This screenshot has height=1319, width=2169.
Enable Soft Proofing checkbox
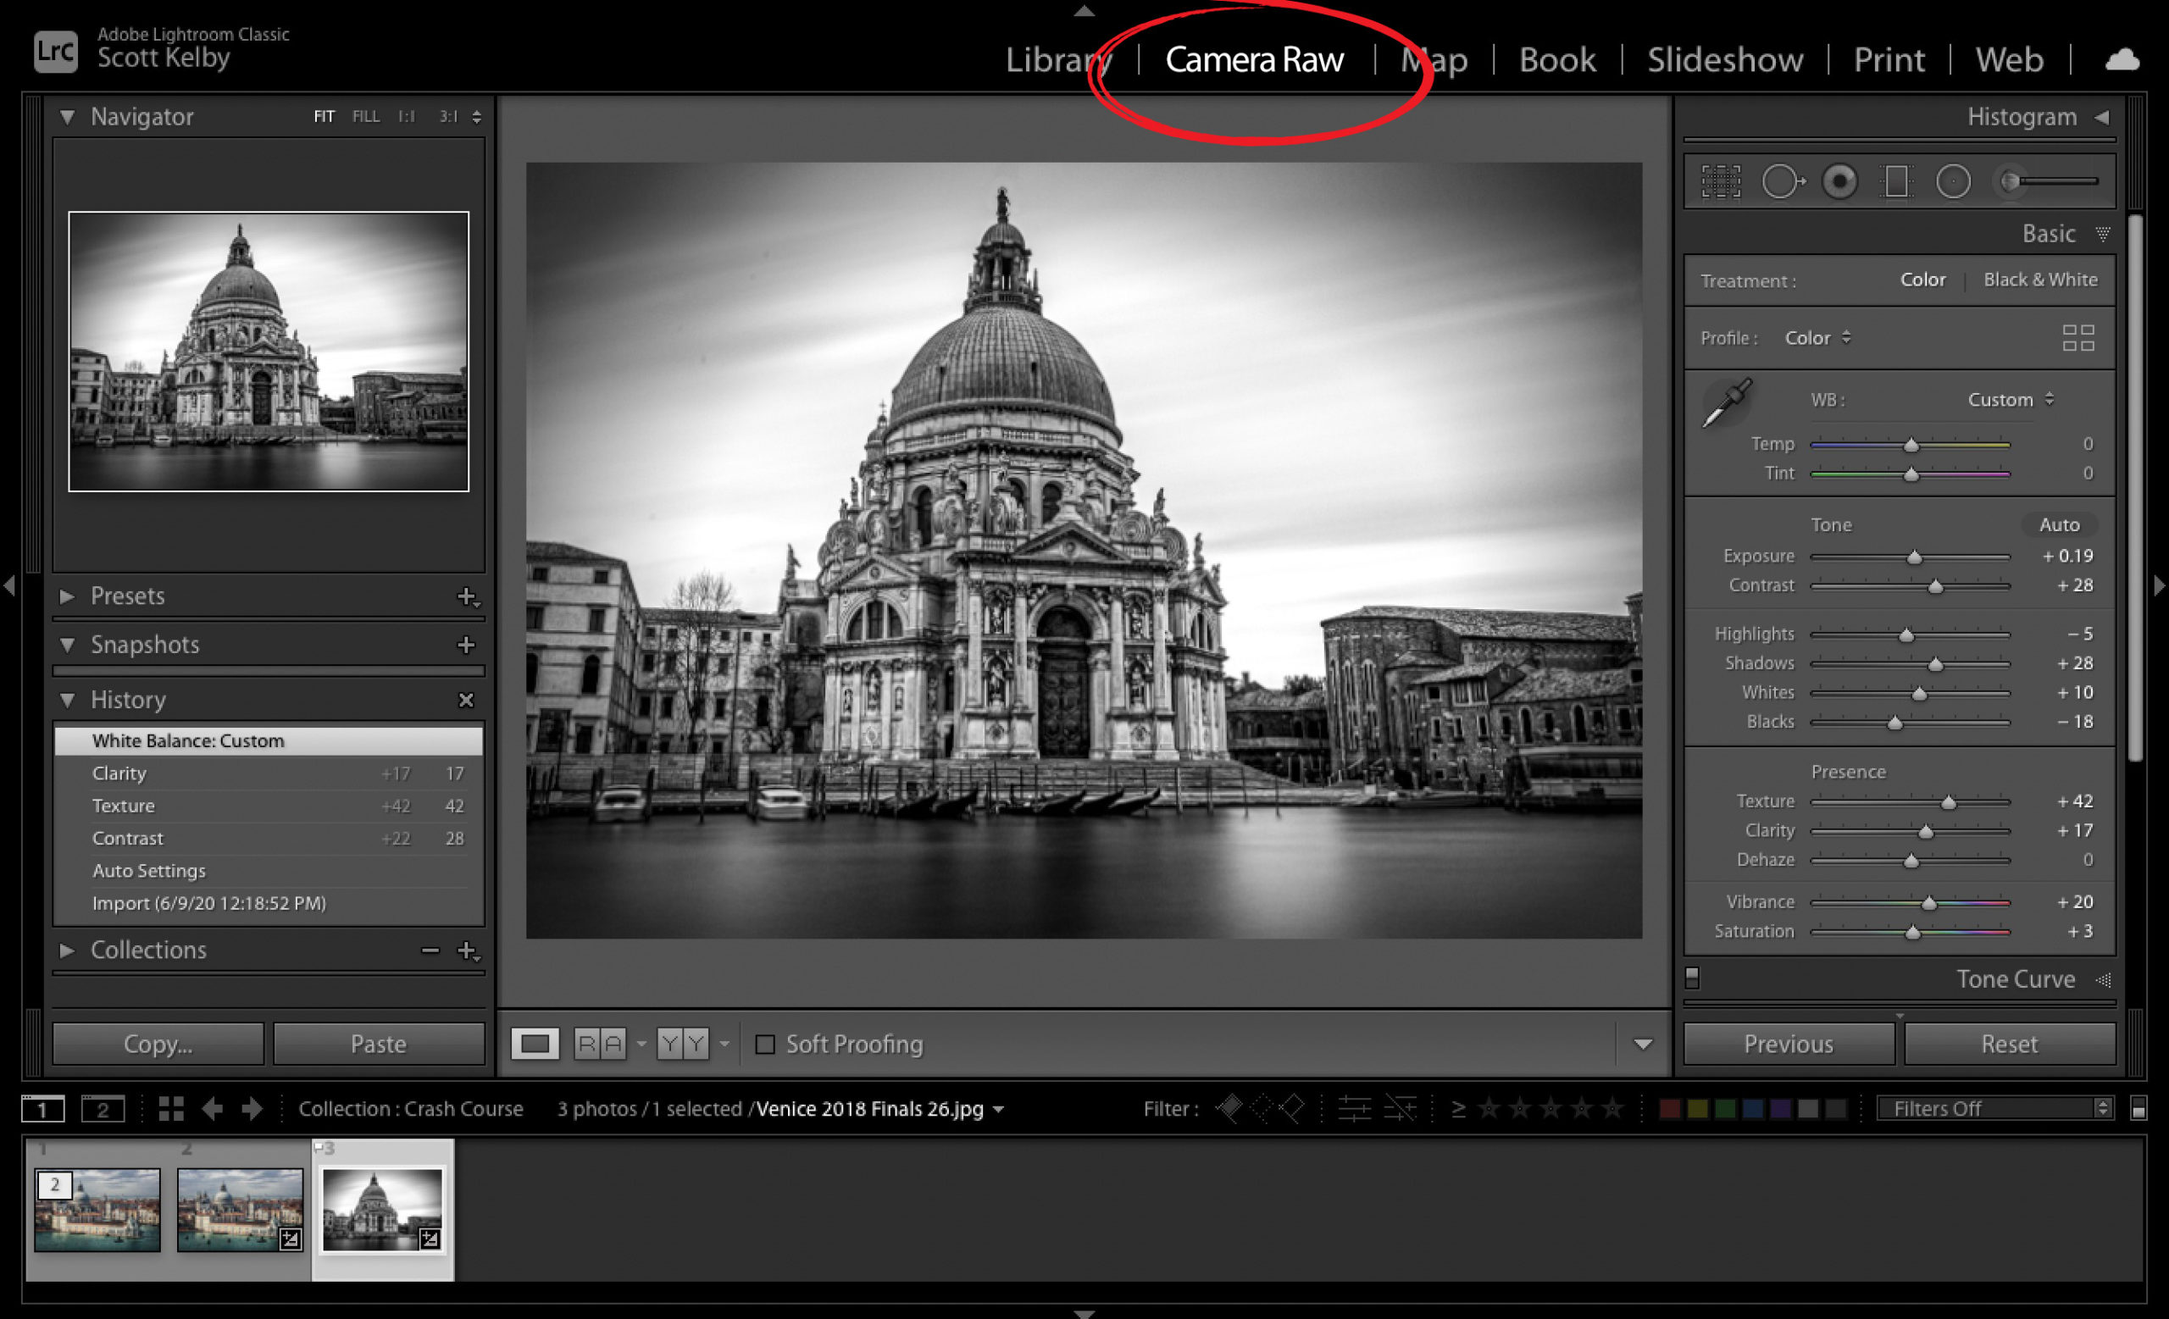coord(761,1043)
